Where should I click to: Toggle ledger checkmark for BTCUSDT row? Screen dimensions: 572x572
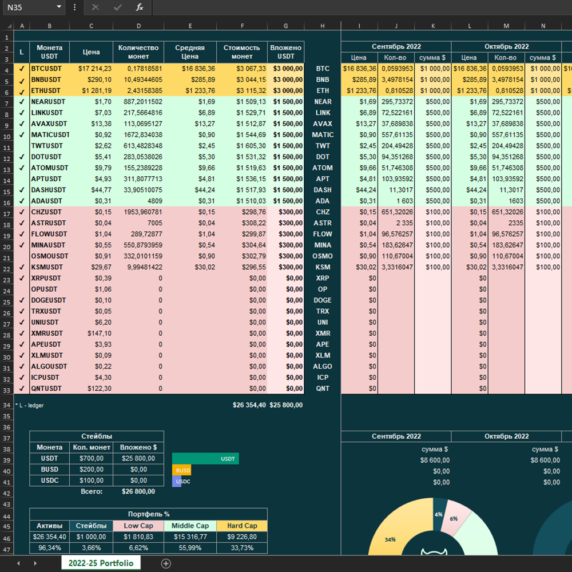click(x=22, y=69)
